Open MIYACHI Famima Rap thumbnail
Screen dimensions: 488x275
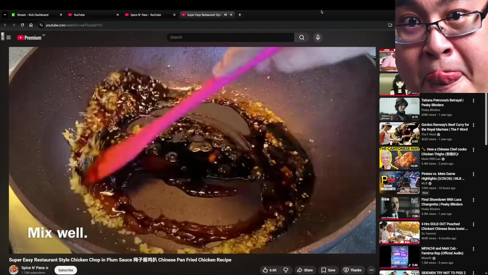click(399, 257)
